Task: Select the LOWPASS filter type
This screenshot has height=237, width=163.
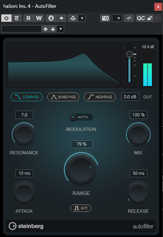Action: click(27, 97)
